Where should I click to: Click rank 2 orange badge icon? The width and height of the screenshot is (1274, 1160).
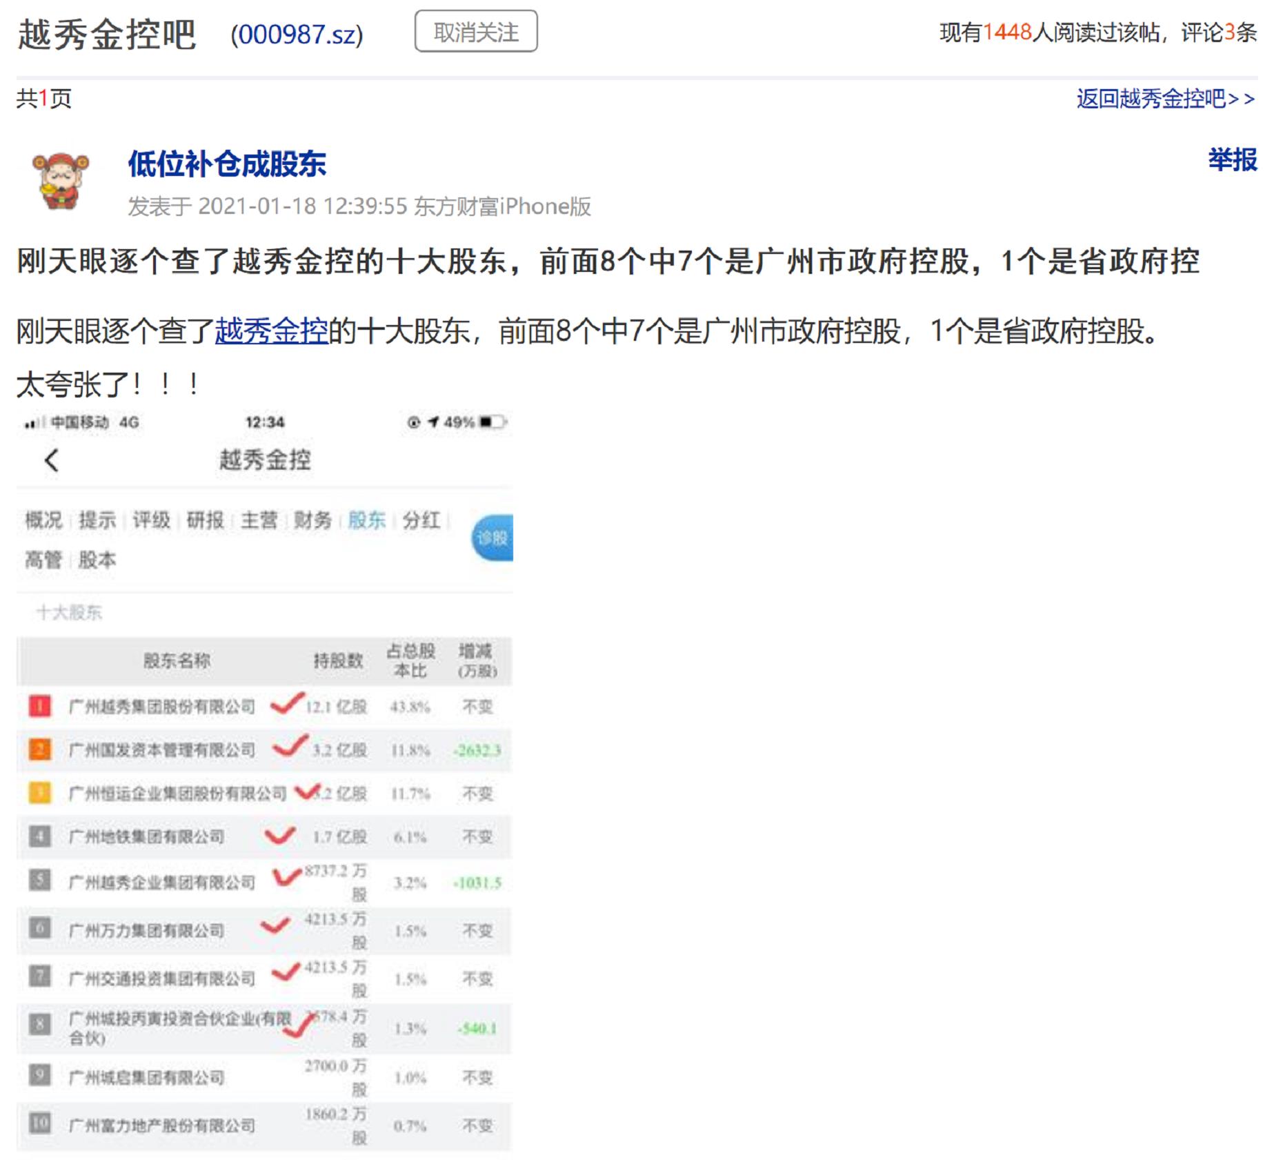(x=40, y=749)
